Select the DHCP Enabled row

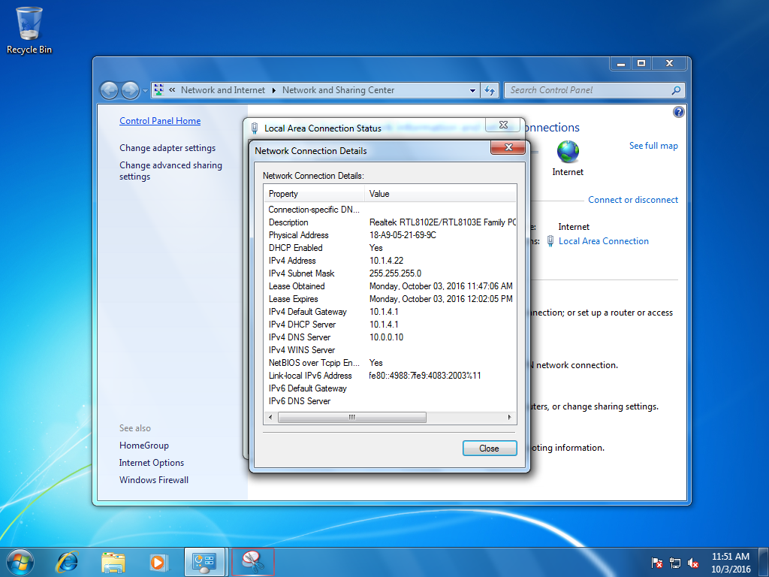390,248
